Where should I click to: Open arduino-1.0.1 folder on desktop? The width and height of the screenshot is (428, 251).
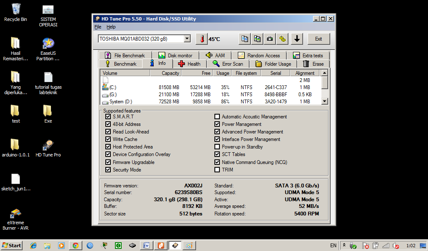coord(15,148)
